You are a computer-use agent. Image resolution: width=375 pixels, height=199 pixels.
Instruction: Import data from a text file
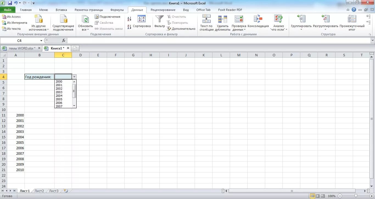click(x=11, y=29)
